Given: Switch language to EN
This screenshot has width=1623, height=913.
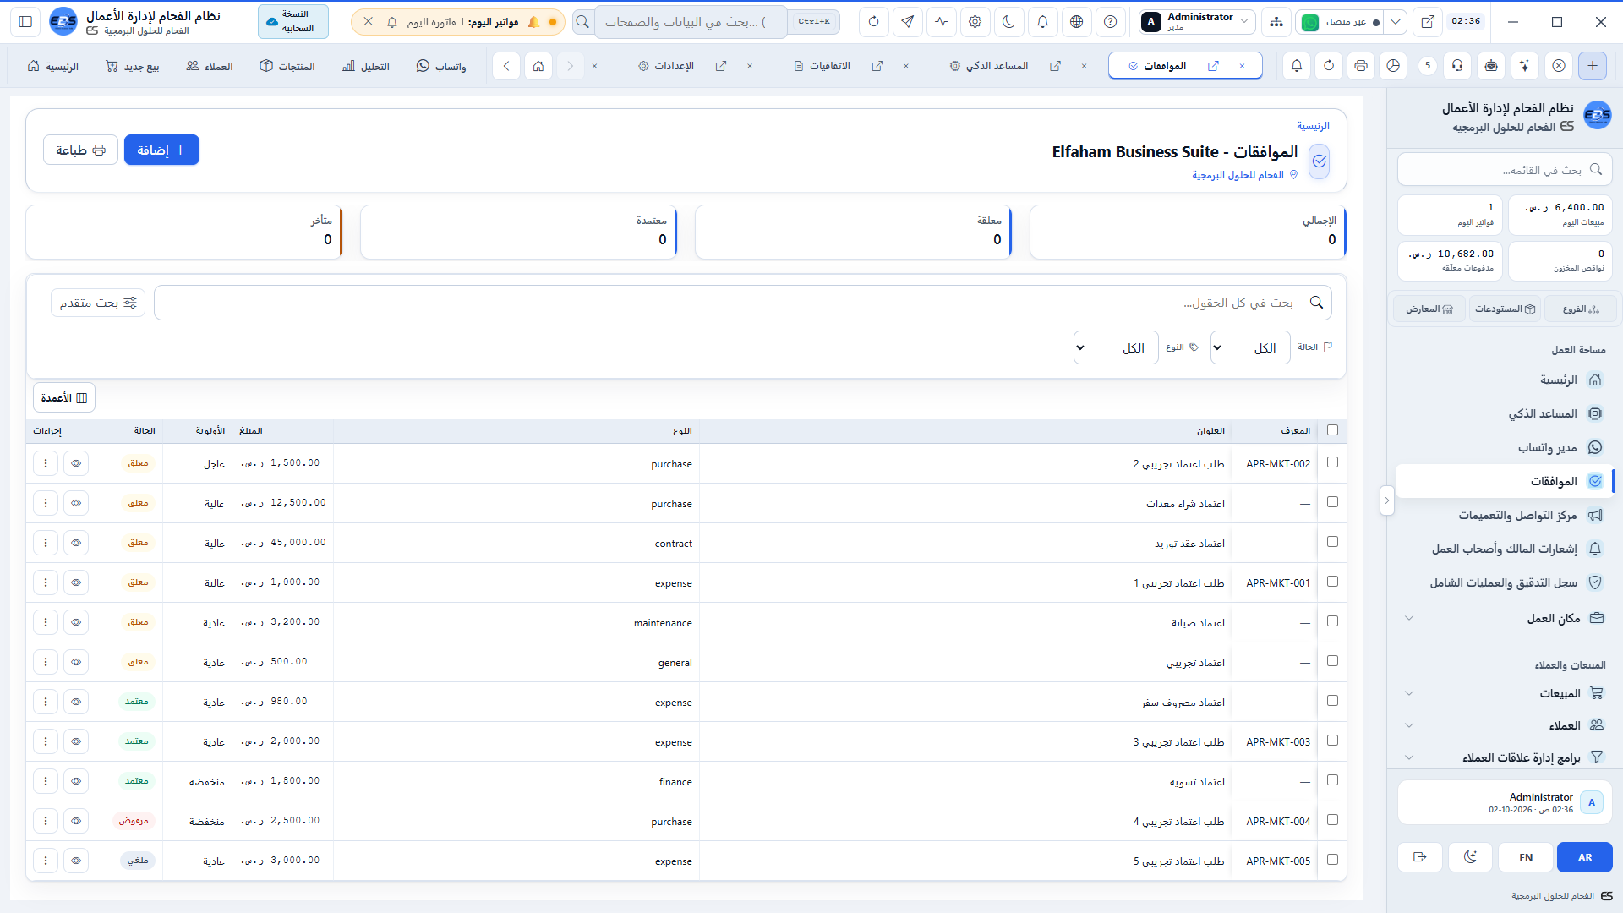Looking at the screenshot, I should pos(1526,857).
